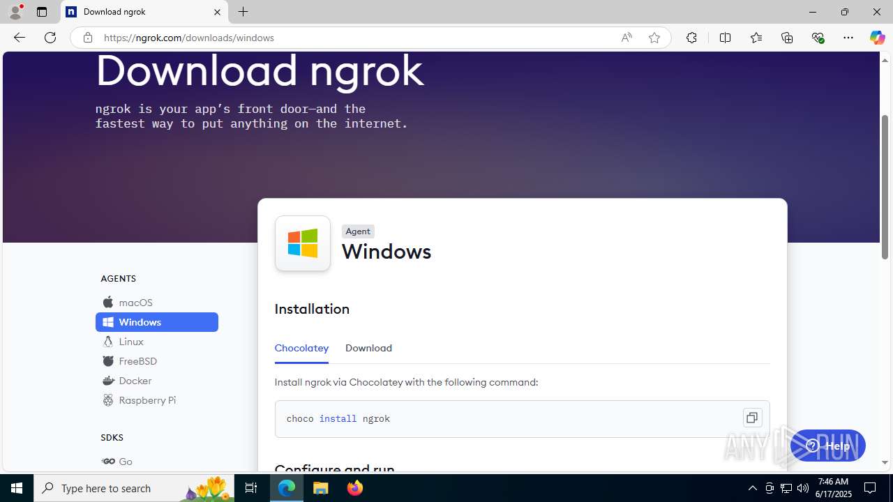Launch Firefox from taskbar
Screen dimensions: 893x502
[355, 488]
